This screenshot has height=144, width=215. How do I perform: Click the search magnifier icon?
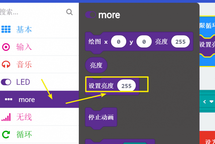(69, 12)
